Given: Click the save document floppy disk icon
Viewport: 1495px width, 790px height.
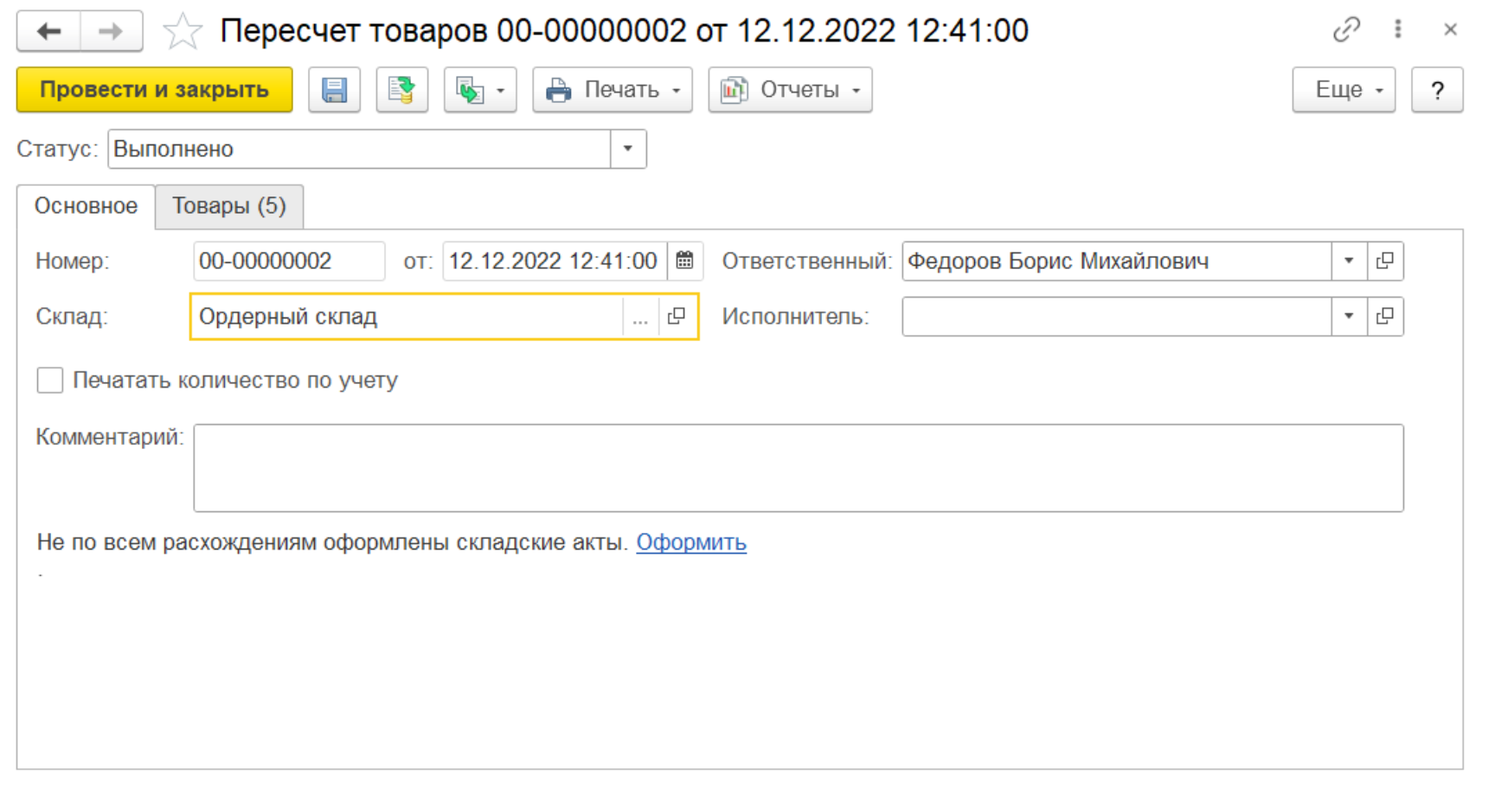Looking at the screenshot, I should coord(335,90).
